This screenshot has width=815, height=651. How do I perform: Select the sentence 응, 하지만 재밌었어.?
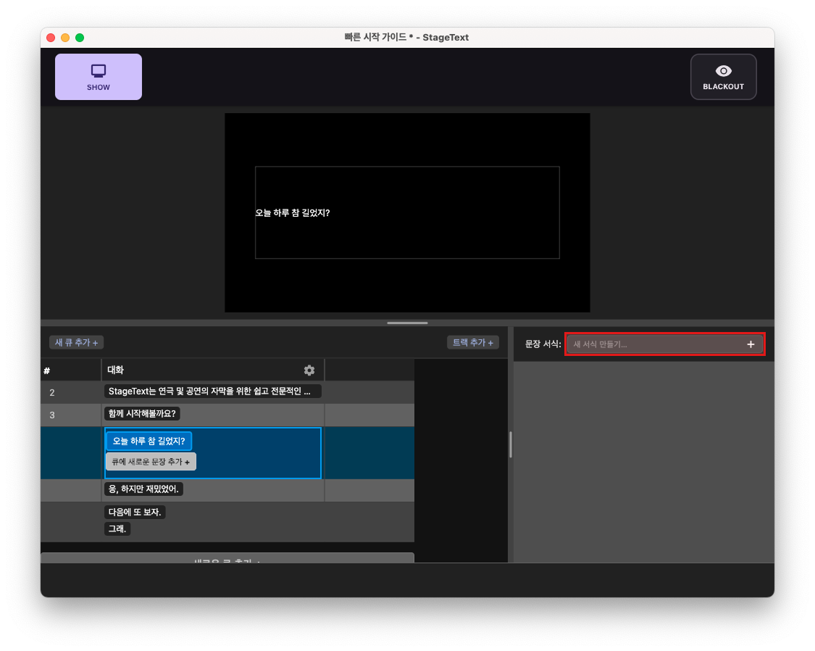point(143,489)
